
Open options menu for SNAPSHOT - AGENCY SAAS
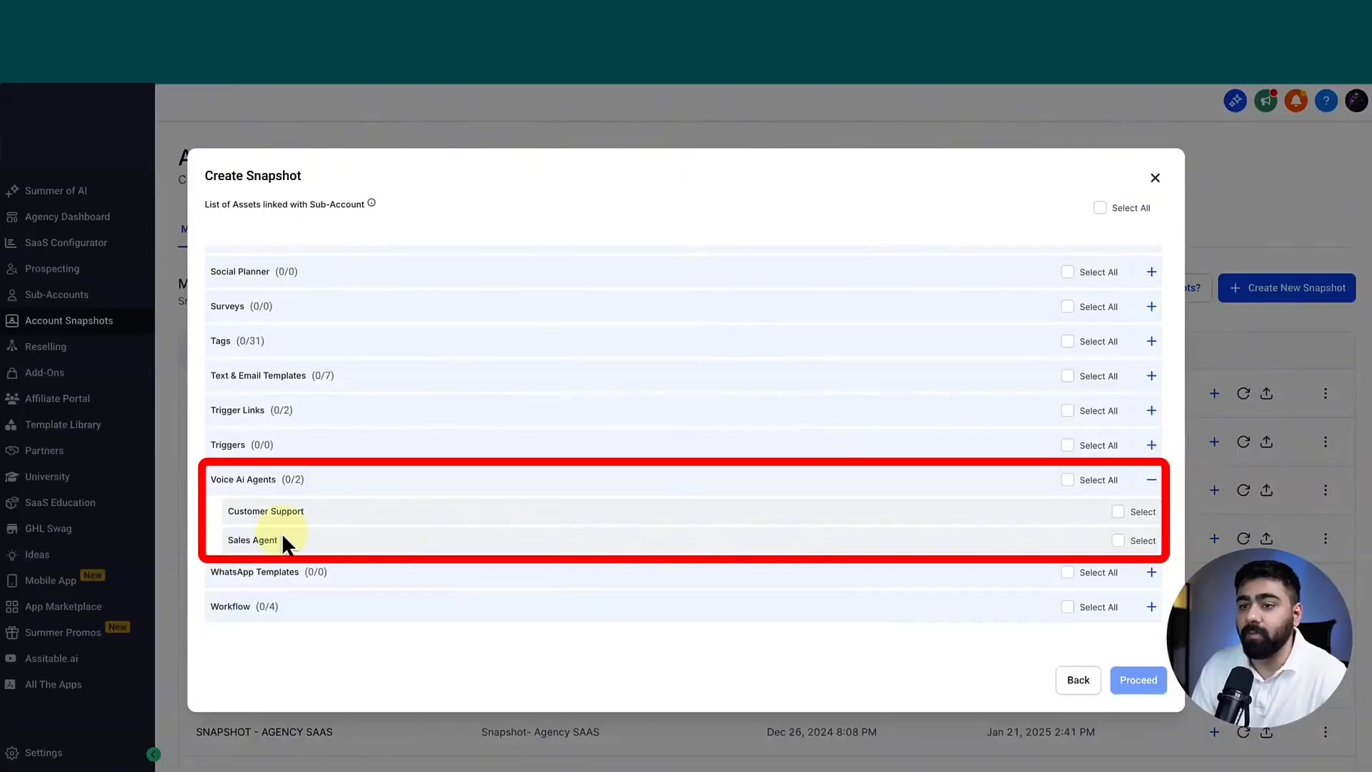(x=1325, y=732)
